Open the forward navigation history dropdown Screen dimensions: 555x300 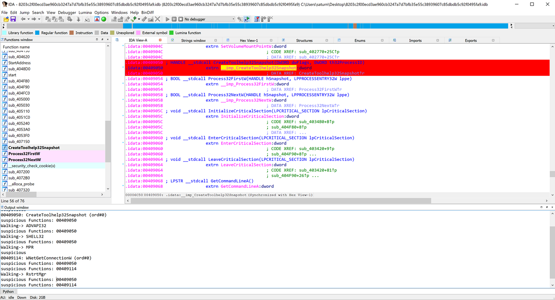(38, 19)
